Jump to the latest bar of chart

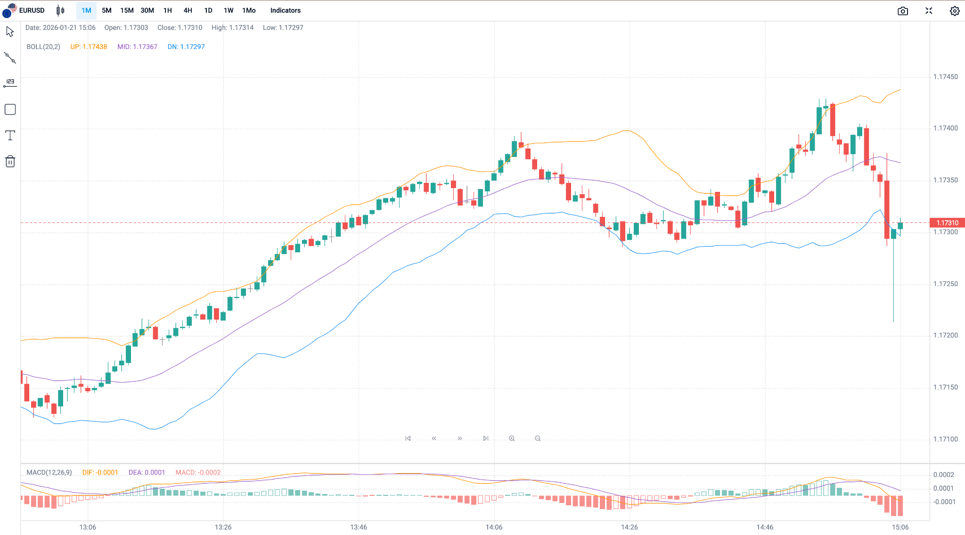pos(486,438)
